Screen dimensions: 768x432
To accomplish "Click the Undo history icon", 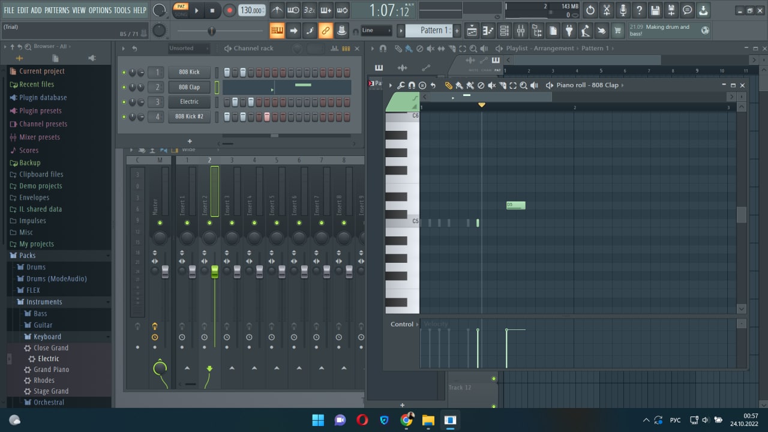I will 590,10.
